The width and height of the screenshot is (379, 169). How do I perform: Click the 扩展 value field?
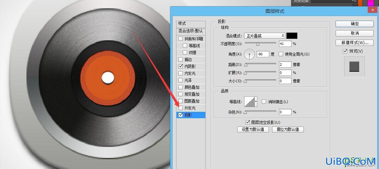click(285, 73)
